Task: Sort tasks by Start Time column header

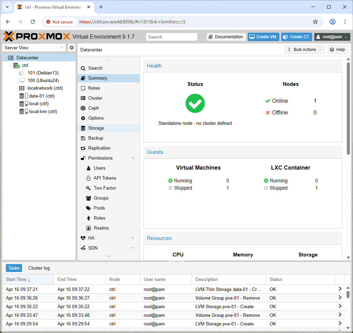Action: pos(28,280)
